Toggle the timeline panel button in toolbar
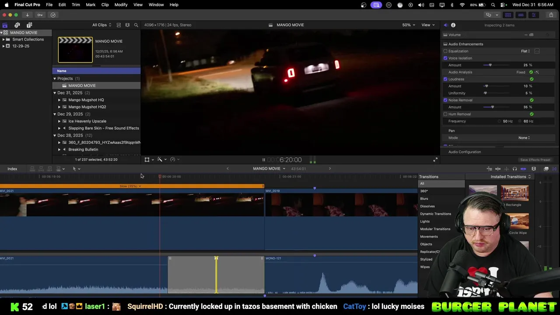Image resolution: width=560 pixels, height=315 pixels. 521,15
